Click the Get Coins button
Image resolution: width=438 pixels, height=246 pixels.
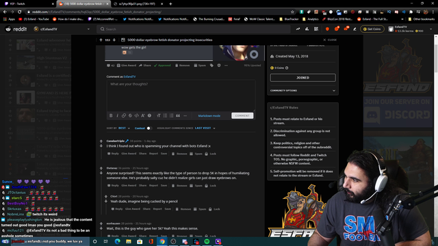click(372, 29)
